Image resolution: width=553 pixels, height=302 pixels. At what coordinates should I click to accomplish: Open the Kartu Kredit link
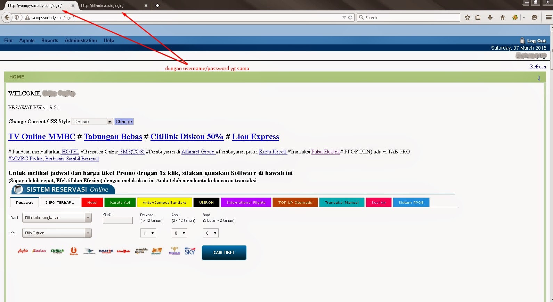273,152
